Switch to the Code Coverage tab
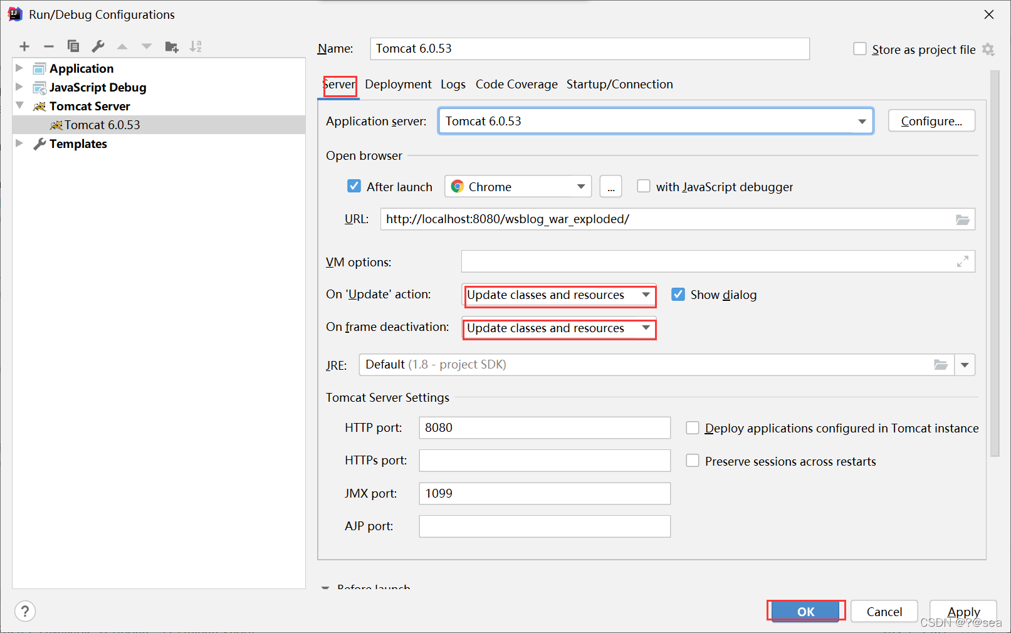Image resolution: width=1011 pixels, height=633 pixels. pos(516,85)
